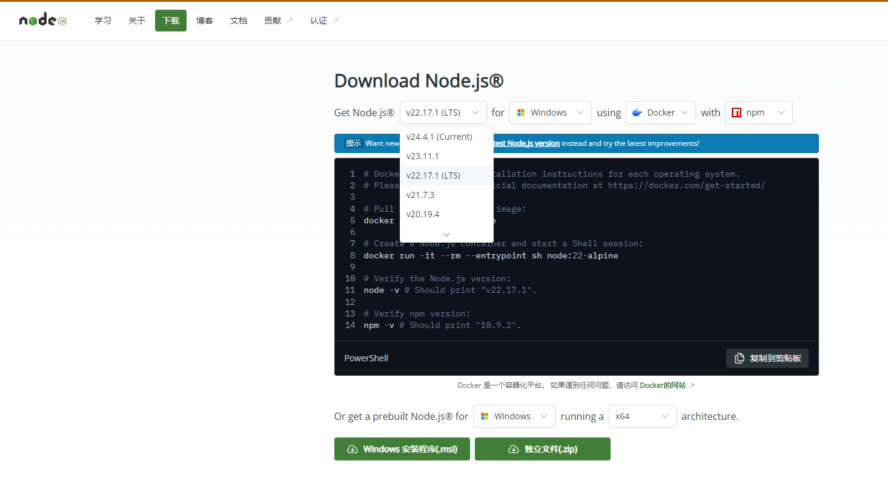Click the scroll-down chevron in the version list
This screenshot has width=888, height=478.
446,234
